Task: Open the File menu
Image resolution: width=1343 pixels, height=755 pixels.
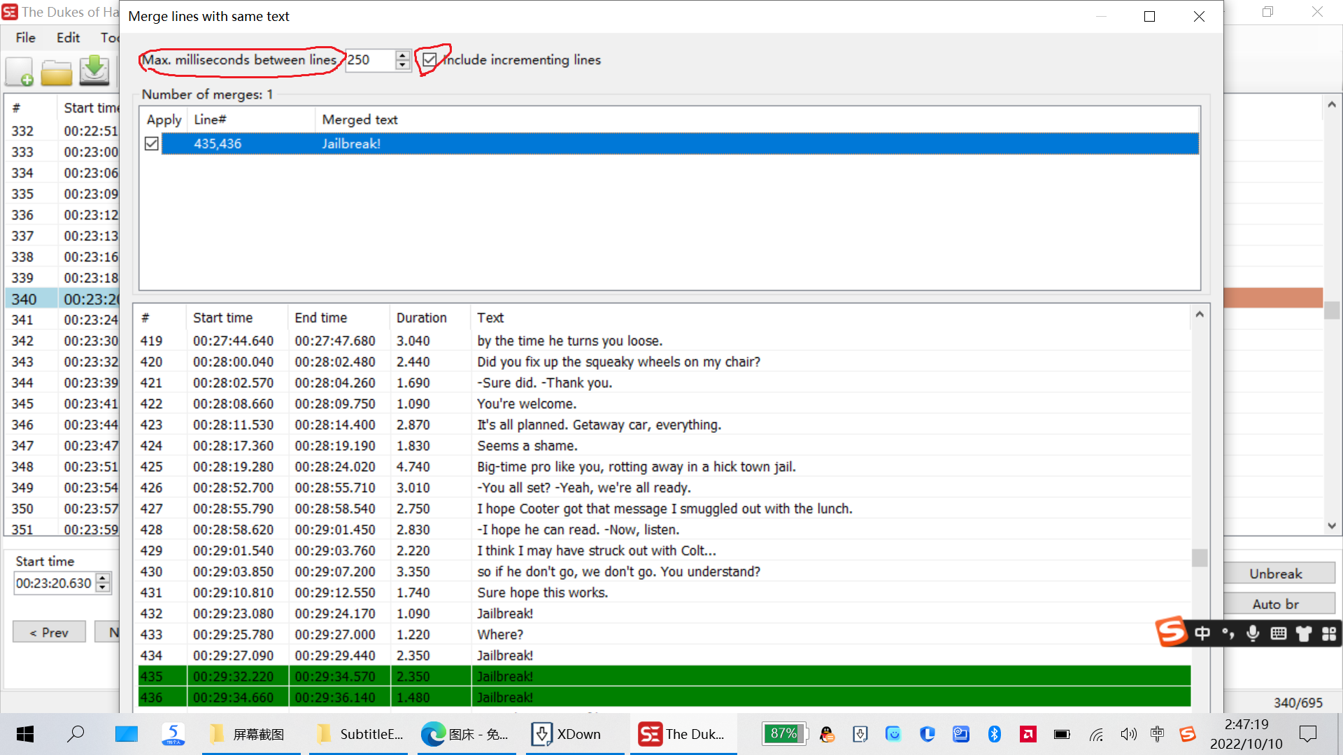Action: (x=25, y=38)
